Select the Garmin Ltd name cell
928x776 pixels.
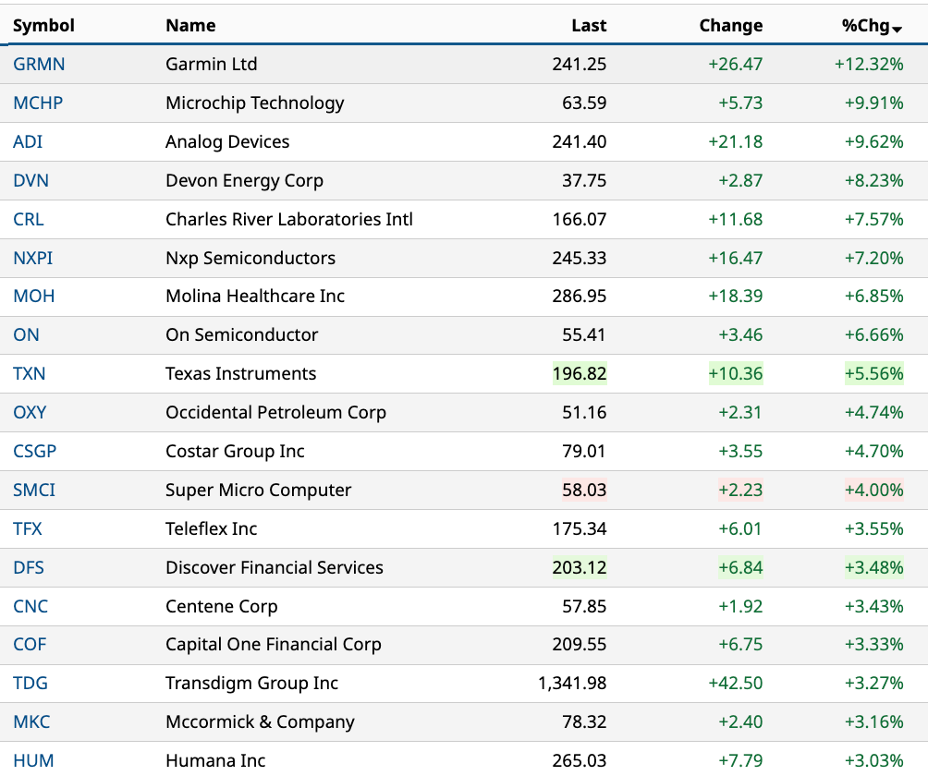pyautogui.click(x=212, y=64)
